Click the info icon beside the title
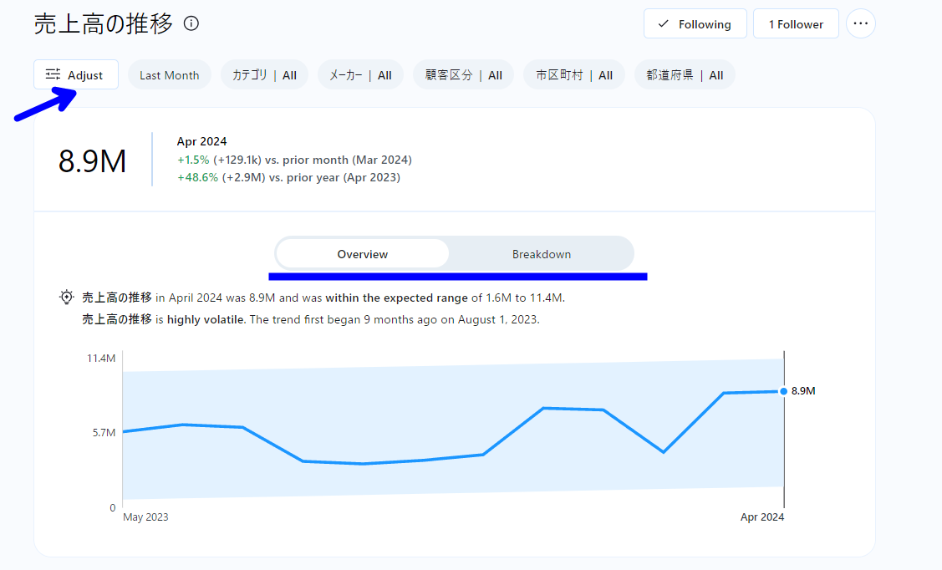The height and width of the screenshot is (570, 942). (191, 24)
